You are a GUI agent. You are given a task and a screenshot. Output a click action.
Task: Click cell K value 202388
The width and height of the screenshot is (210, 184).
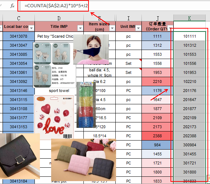pyautogui.click(x=190, y=136)
